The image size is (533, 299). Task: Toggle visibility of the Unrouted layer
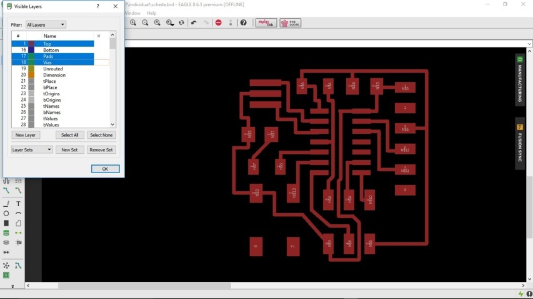click(52, 69)
